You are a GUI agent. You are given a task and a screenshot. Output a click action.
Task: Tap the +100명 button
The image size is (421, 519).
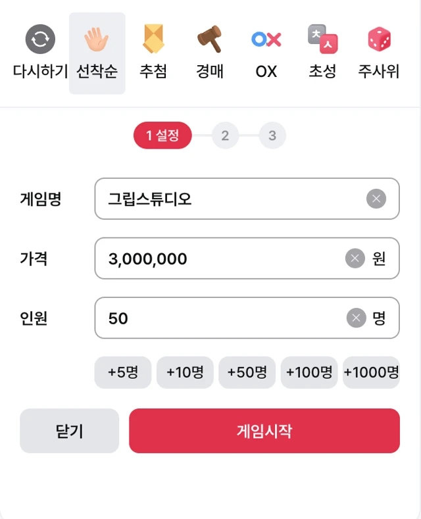309,372
